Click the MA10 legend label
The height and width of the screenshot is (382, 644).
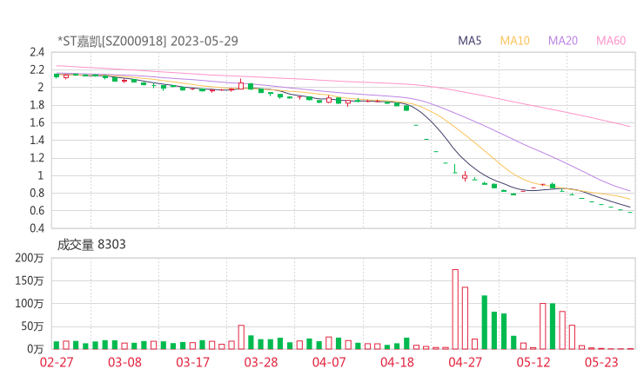514,41
